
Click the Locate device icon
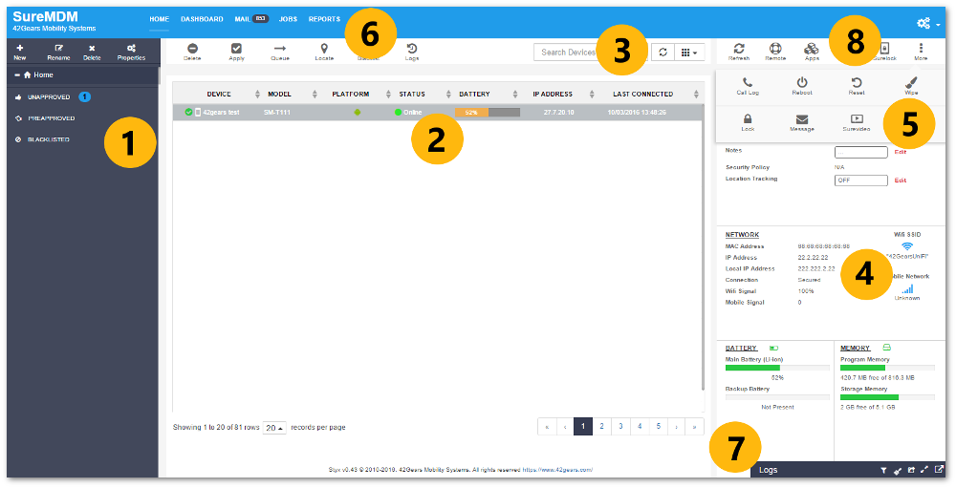pos(324,48)
